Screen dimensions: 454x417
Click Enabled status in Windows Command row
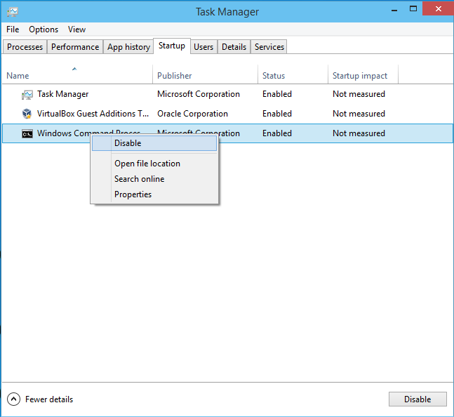[x=277, y=133]
